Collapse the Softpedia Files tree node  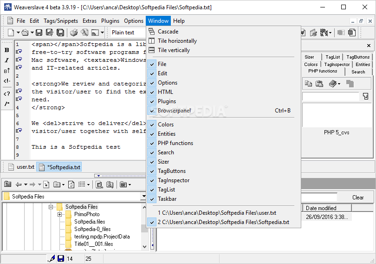[x=51, y=207]
